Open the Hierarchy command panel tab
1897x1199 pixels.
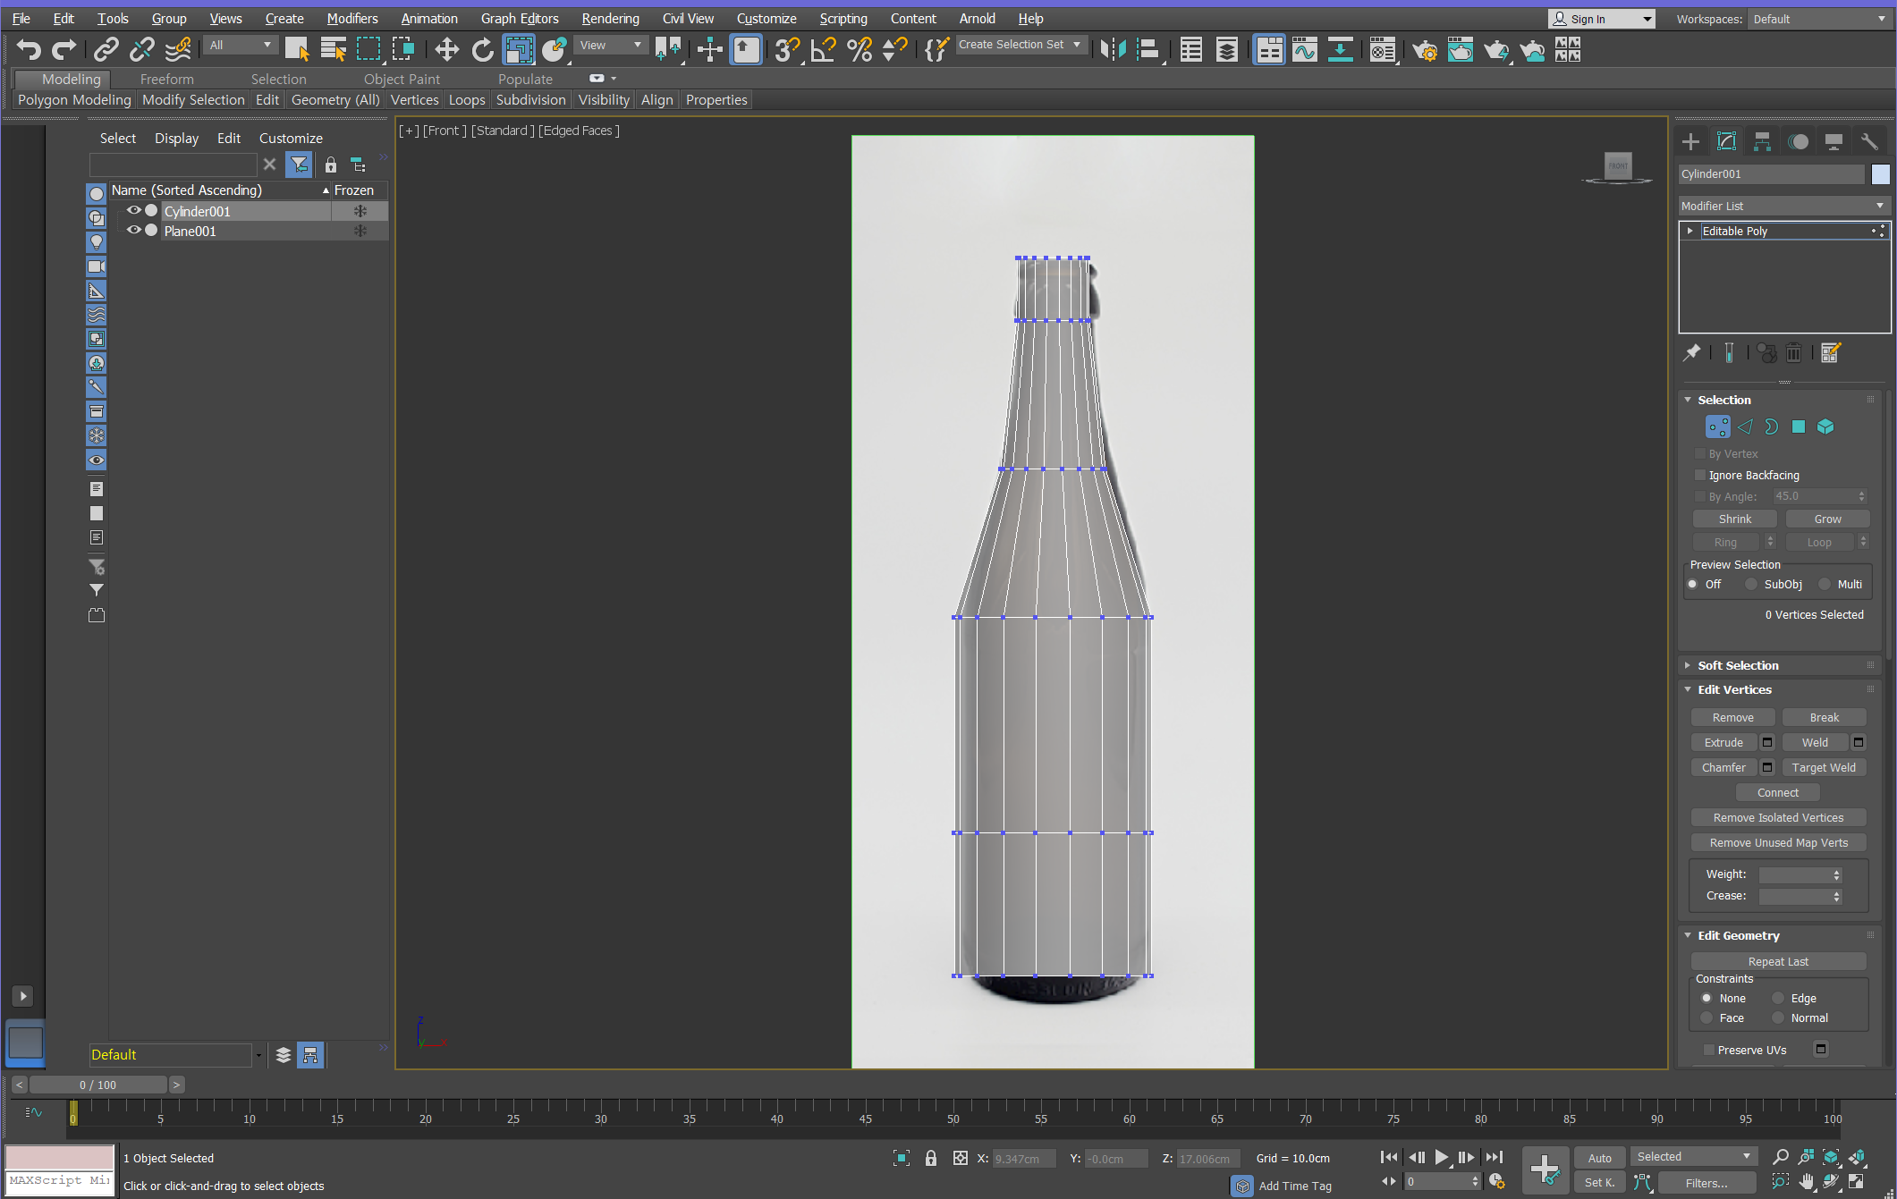[1762, 141]
